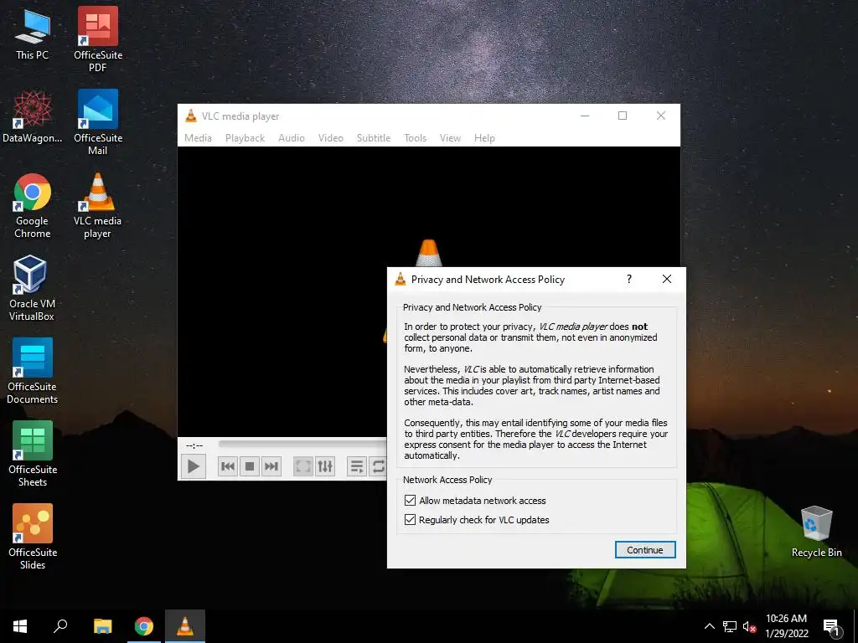Open the Playback menu
This screenshot has height=643, width=858.
point(246,138)
